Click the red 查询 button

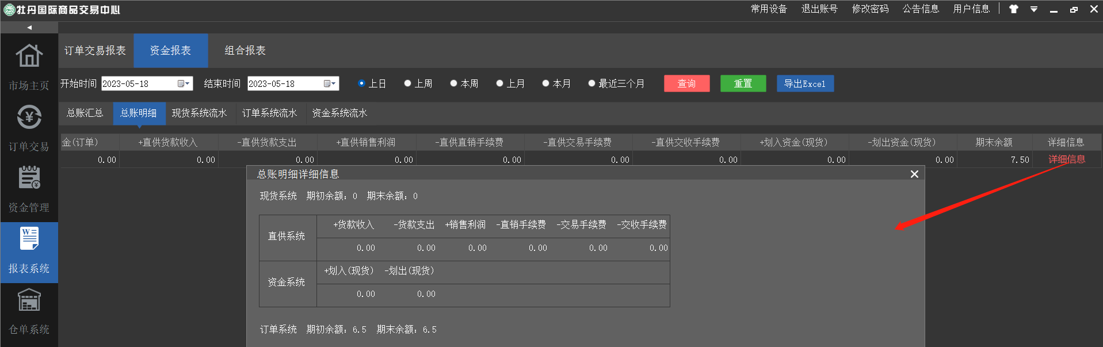click(686, 84)
